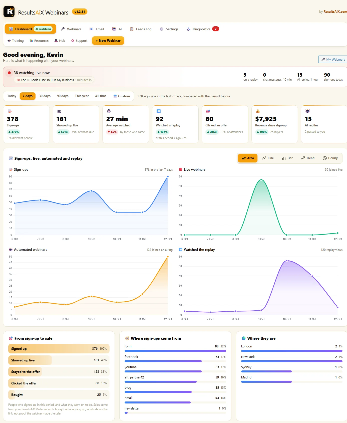Click the facebook source progress bar
This screenshot has height=423, width=347.
(175, 361)
